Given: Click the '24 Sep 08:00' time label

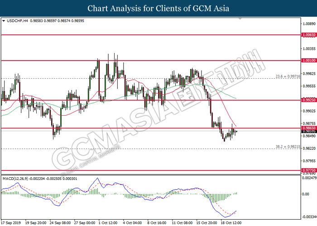Looking at the screenshot, I should (x=60, y=223).
